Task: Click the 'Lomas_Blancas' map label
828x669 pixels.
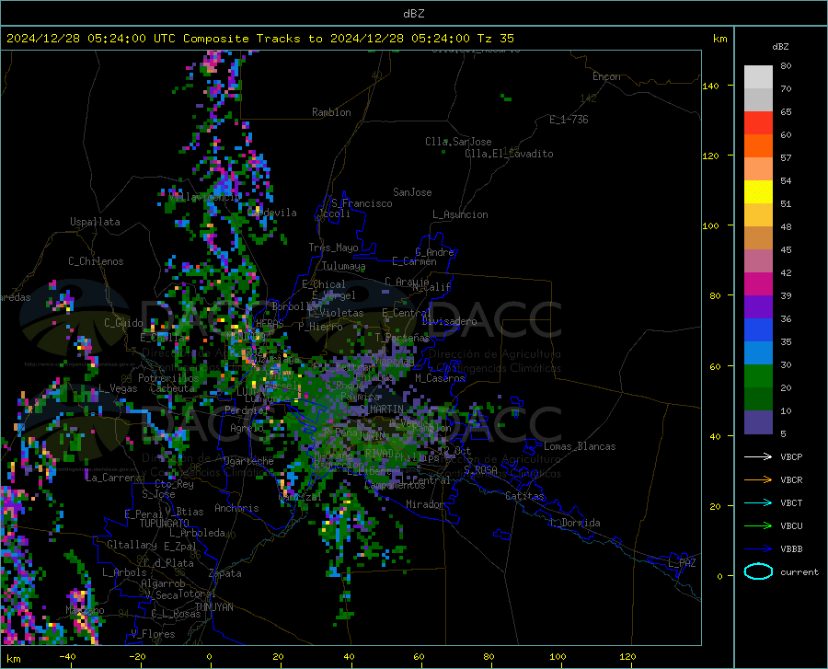Action: (x=580, y=446)
